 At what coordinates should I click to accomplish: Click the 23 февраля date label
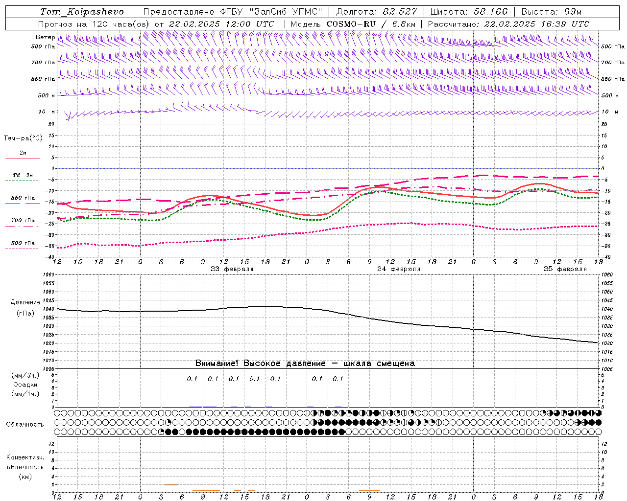(x=232, y=269)
